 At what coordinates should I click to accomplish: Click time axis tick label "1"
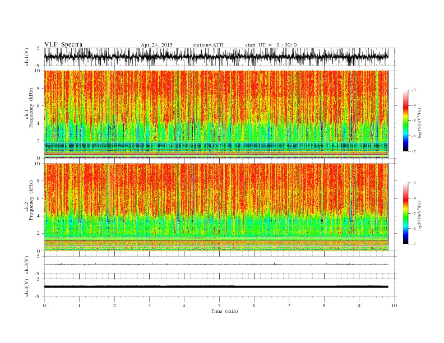(79, 305)
